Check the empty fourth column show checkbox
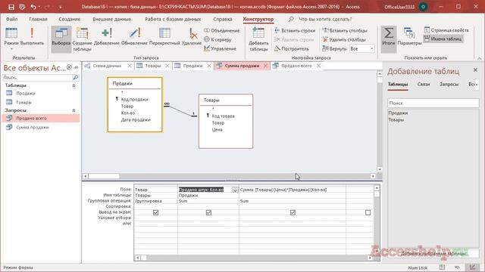 tap(368, 212)
